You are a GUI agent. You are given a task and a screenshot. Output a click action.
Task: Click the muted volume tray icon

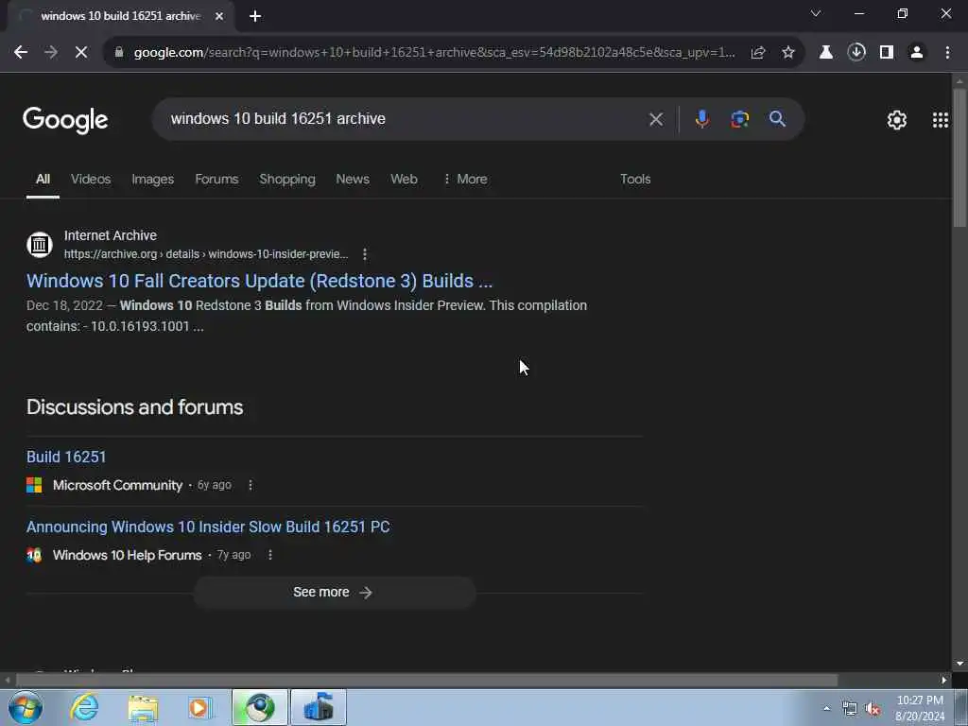[873, 709]
